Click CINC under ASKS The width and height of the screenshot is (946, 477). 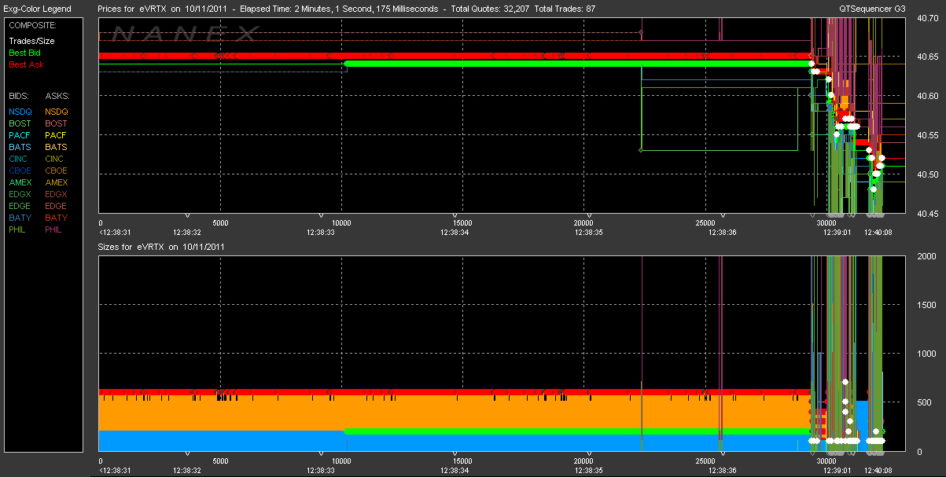click(x=55, y=159)
